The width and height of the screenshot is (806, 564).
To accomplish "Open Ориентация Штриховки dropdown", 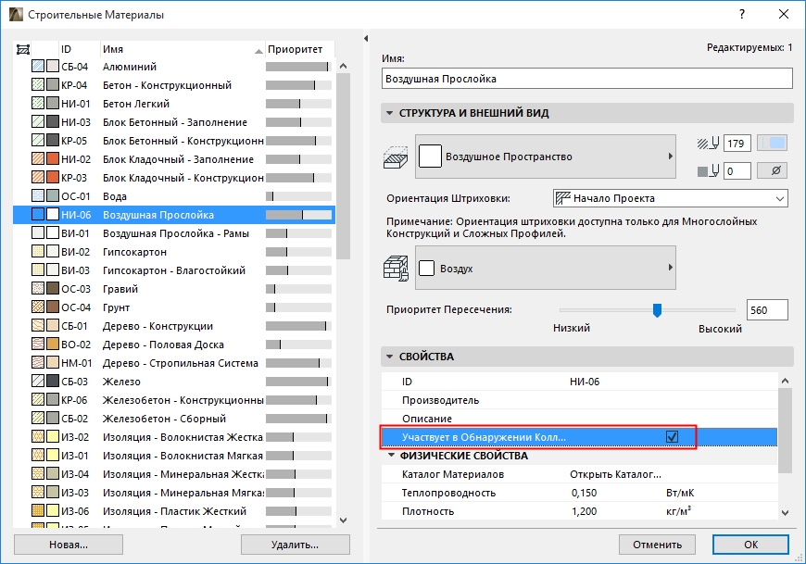I will coord(671,198).
